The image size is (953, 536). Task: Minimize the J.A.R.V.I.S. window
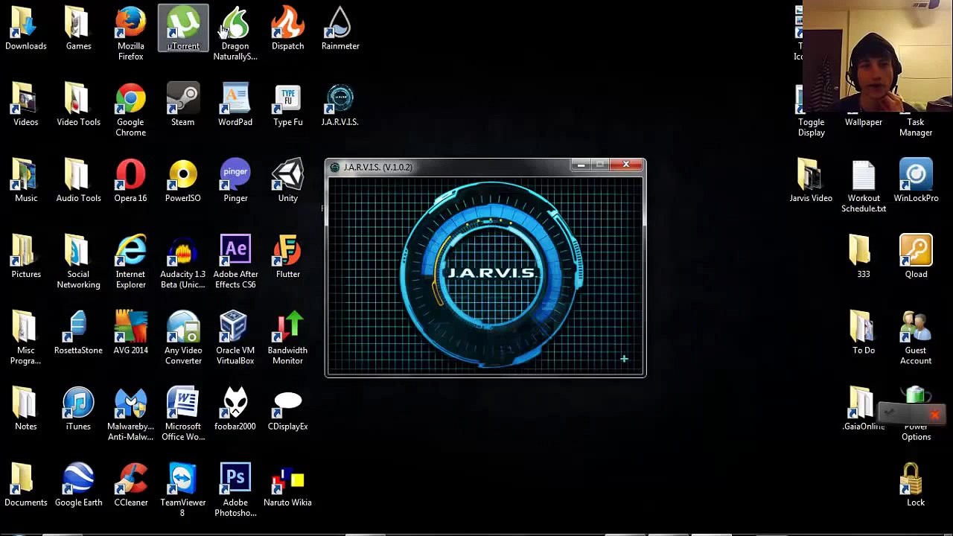[x=581, y=165]
